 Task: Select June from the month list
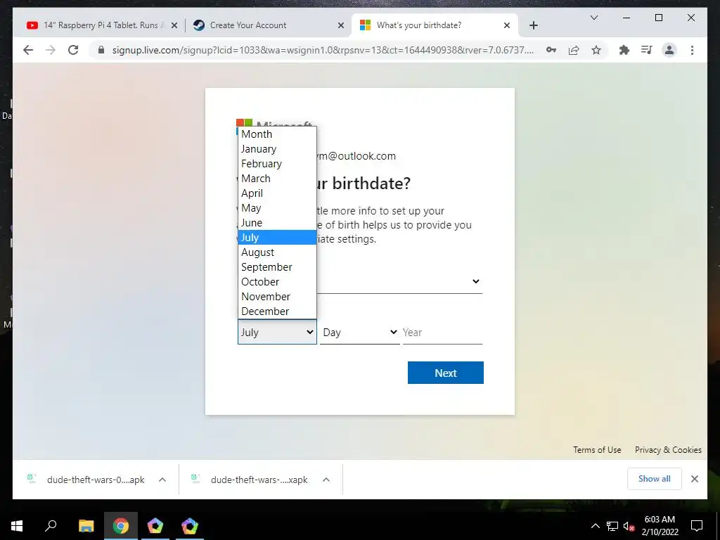[x=277, y=223]
